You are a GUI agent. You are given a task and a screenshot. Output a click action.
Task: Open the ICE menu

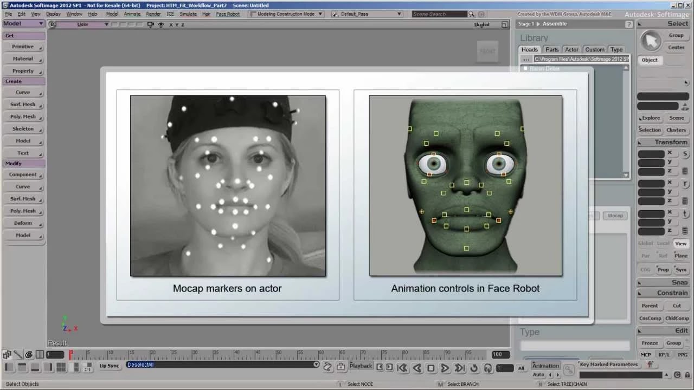pyautogui.click(x=171, y=14)
